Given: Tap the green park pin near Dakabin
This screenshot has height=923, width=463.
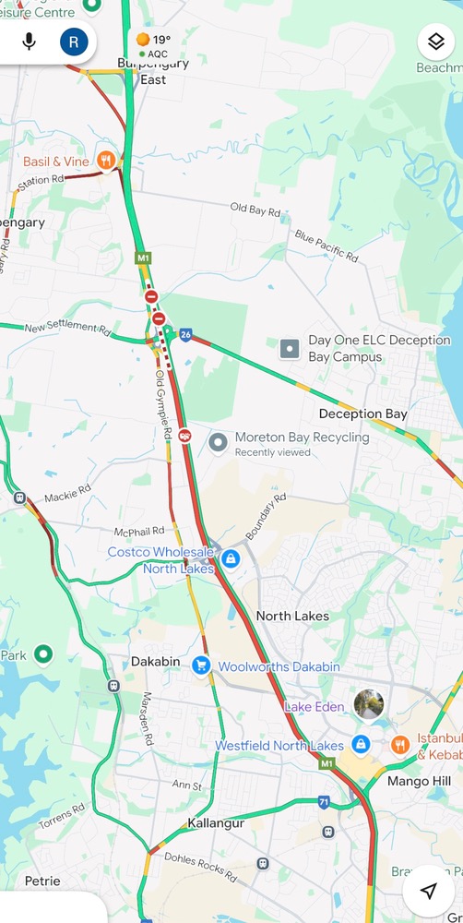Looking at the screenshot, I should point(43,653).
